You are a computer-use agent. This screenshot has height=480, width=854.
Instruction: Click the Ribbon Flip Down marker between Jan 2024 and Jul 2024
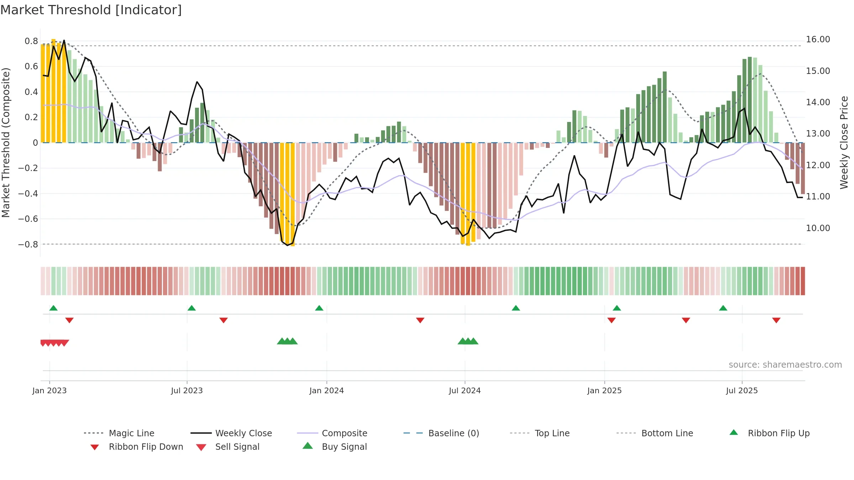(x=420, y=320)
